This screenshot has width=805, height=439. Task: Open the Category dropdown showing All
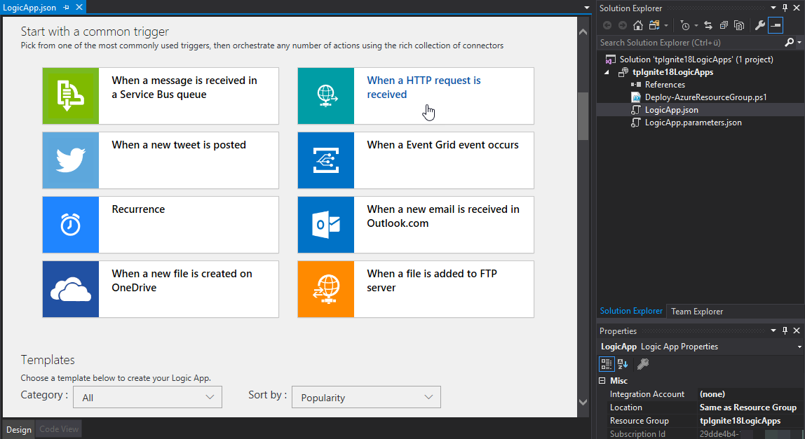click(147, 397)
